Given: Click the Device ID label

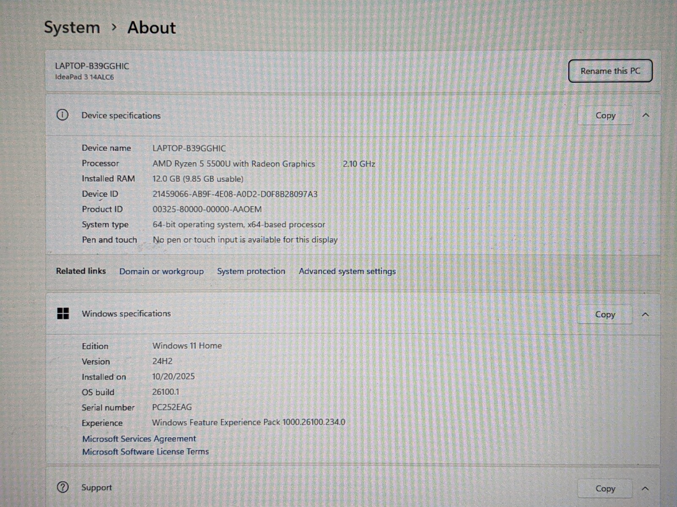Looking at the screenshot, I should pyautogui.click(x=100, y=194).
